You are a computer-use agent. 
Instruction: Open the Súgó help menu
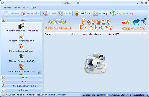[x=33, y=8]
